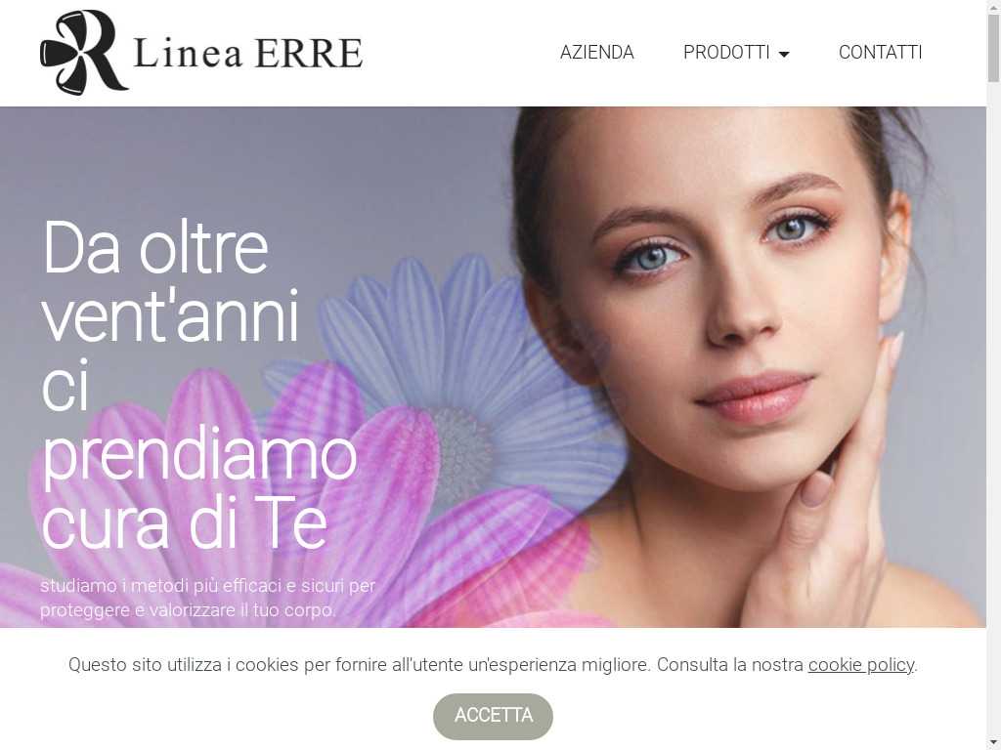Click the subtitle "studiamo i metodi più efficaci"
Image resolution: width=1001 pixels, height=750 pixels.
(x=207, y=586)
